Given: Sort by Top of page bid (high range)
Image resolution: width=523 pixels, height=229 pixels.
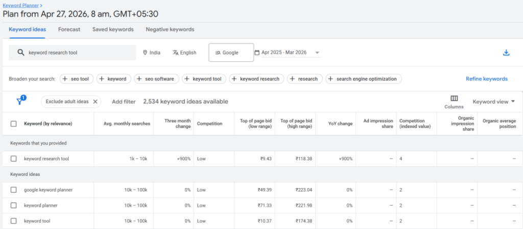Looking at the screenshot, I should point(296,124).
